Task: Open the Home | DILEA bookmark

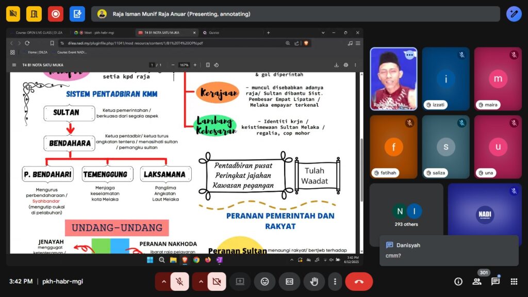Action: (37, 52)
